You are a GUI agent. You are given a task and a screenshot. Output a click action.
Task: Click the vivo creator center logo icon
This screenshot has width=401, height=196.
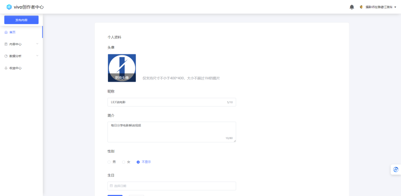(x=9, y=7)
